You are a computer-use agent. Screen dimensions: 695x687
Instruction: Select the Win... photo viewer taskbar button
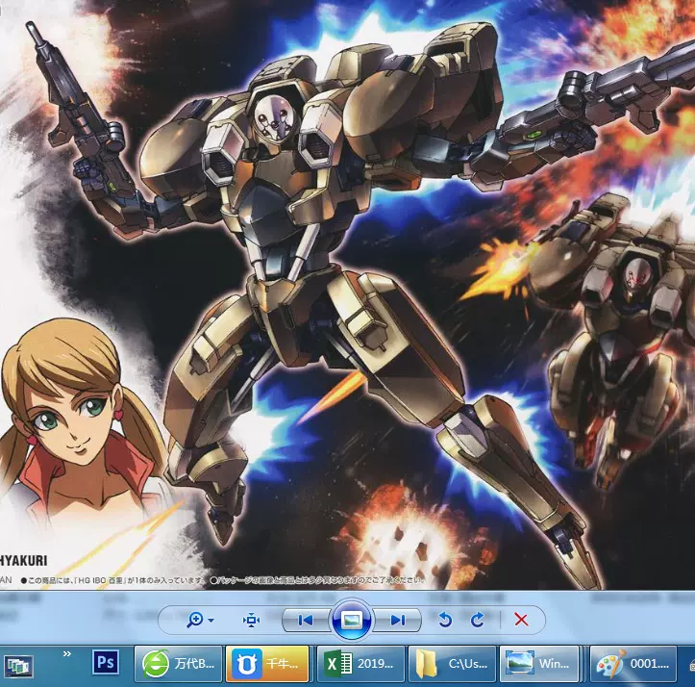(x=539, y=664)
